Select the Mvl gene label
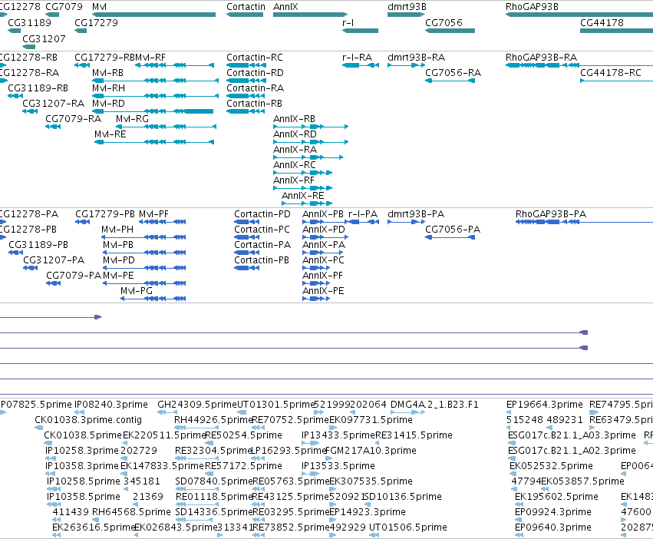This screenshot has width=653, height=539. click(x=99, y=7)
